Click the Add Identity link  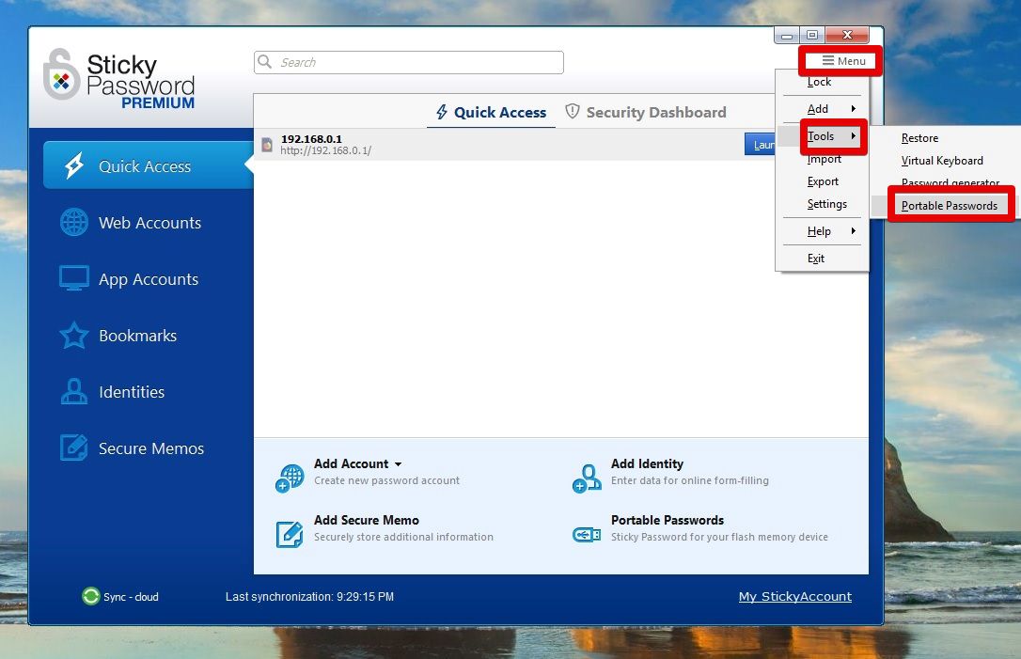[x=647, y=463]
